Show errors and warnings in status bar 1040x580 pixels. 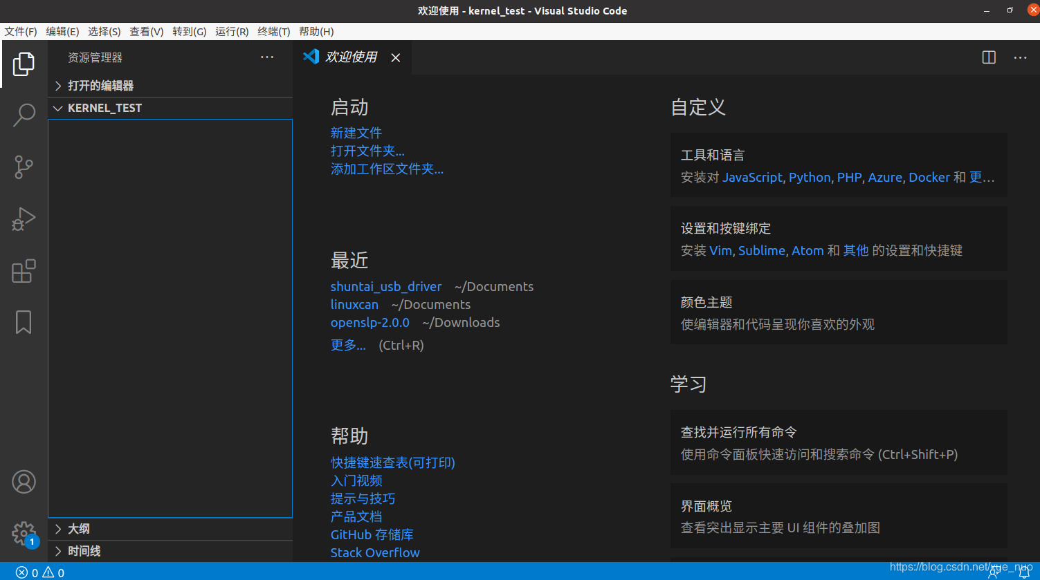(x=40, y=572)
